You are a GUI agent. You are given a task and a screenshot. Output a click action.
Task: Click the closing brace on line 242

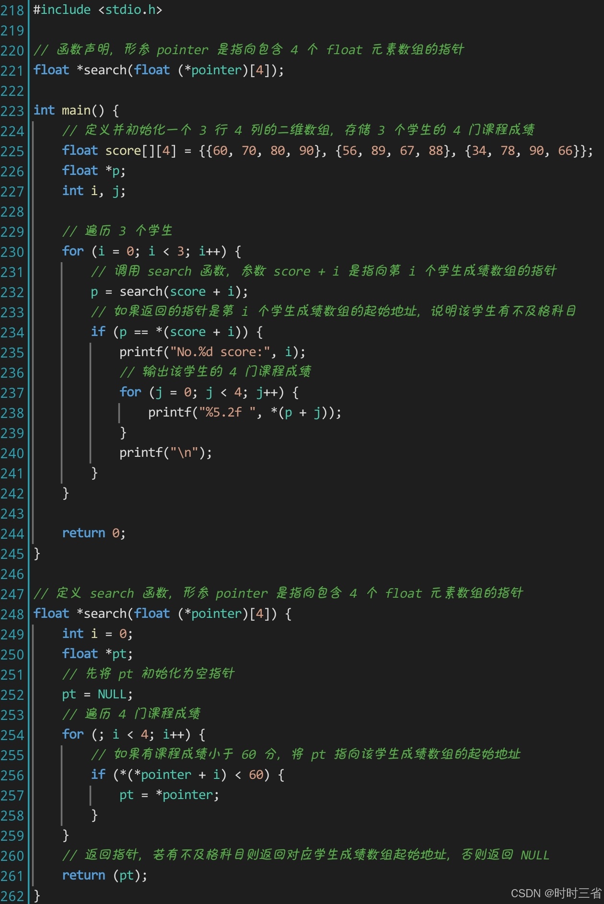point(66,493)
